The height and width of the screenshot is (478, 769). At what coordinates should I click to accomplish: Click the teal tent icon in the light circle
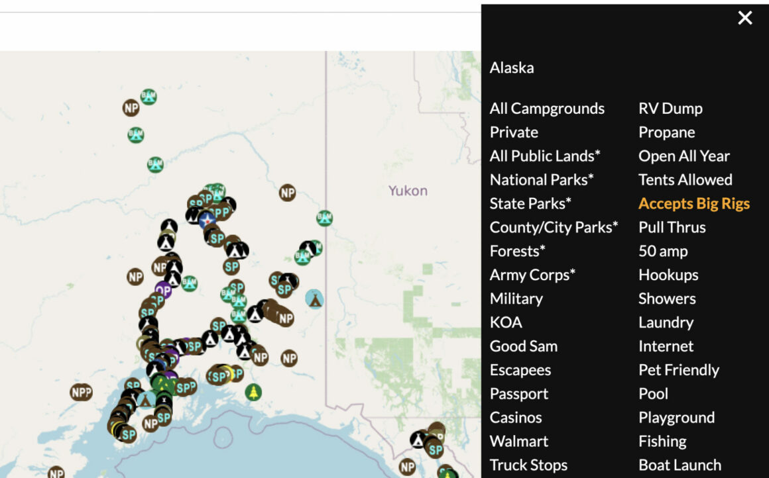coord(314,299)
